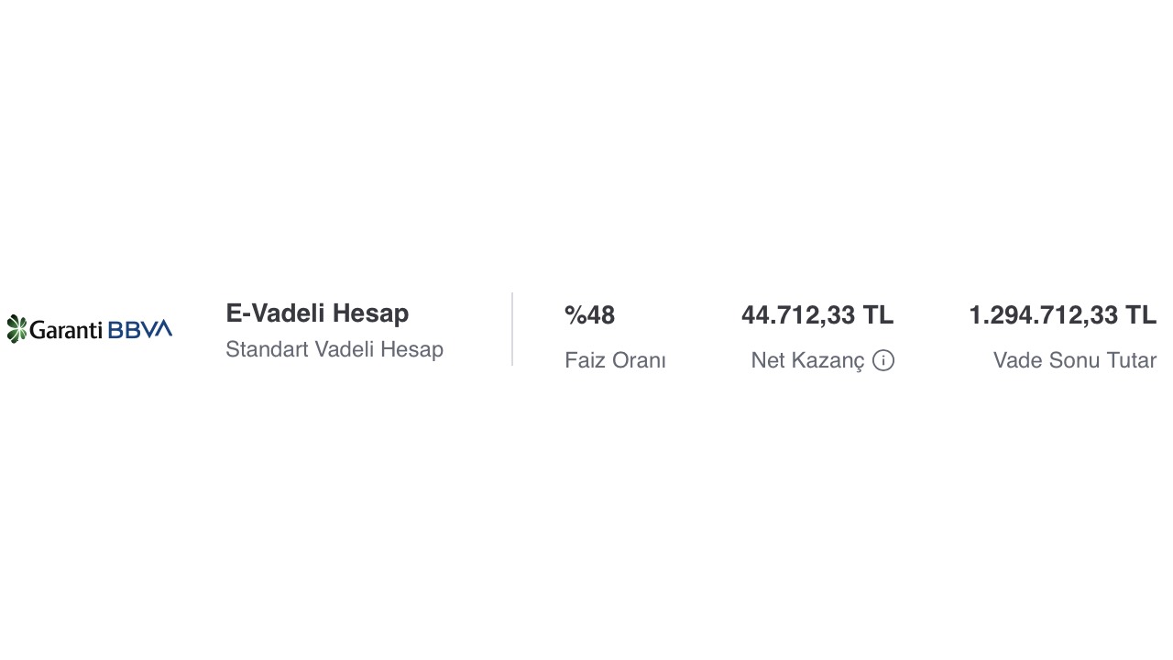This screenshot has height=660, width=1173.
Task: Select the 44.712,33 TL net earnings amount
Action: click(817, 315)
